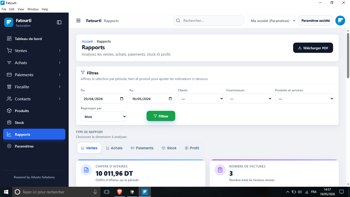The image size is (350, 197).
Task: Click the Tableau de bord grid icon
Action: (9, 38)
